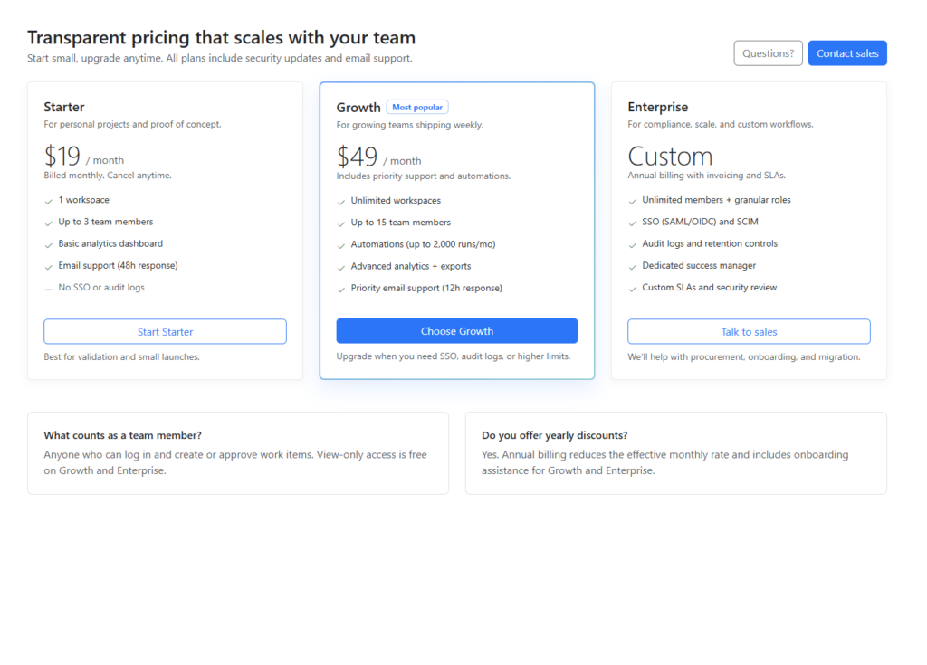Click the checkmark beside "Audit logs and retention controls"
927x665 pixels.
click(x=633, y=244)
